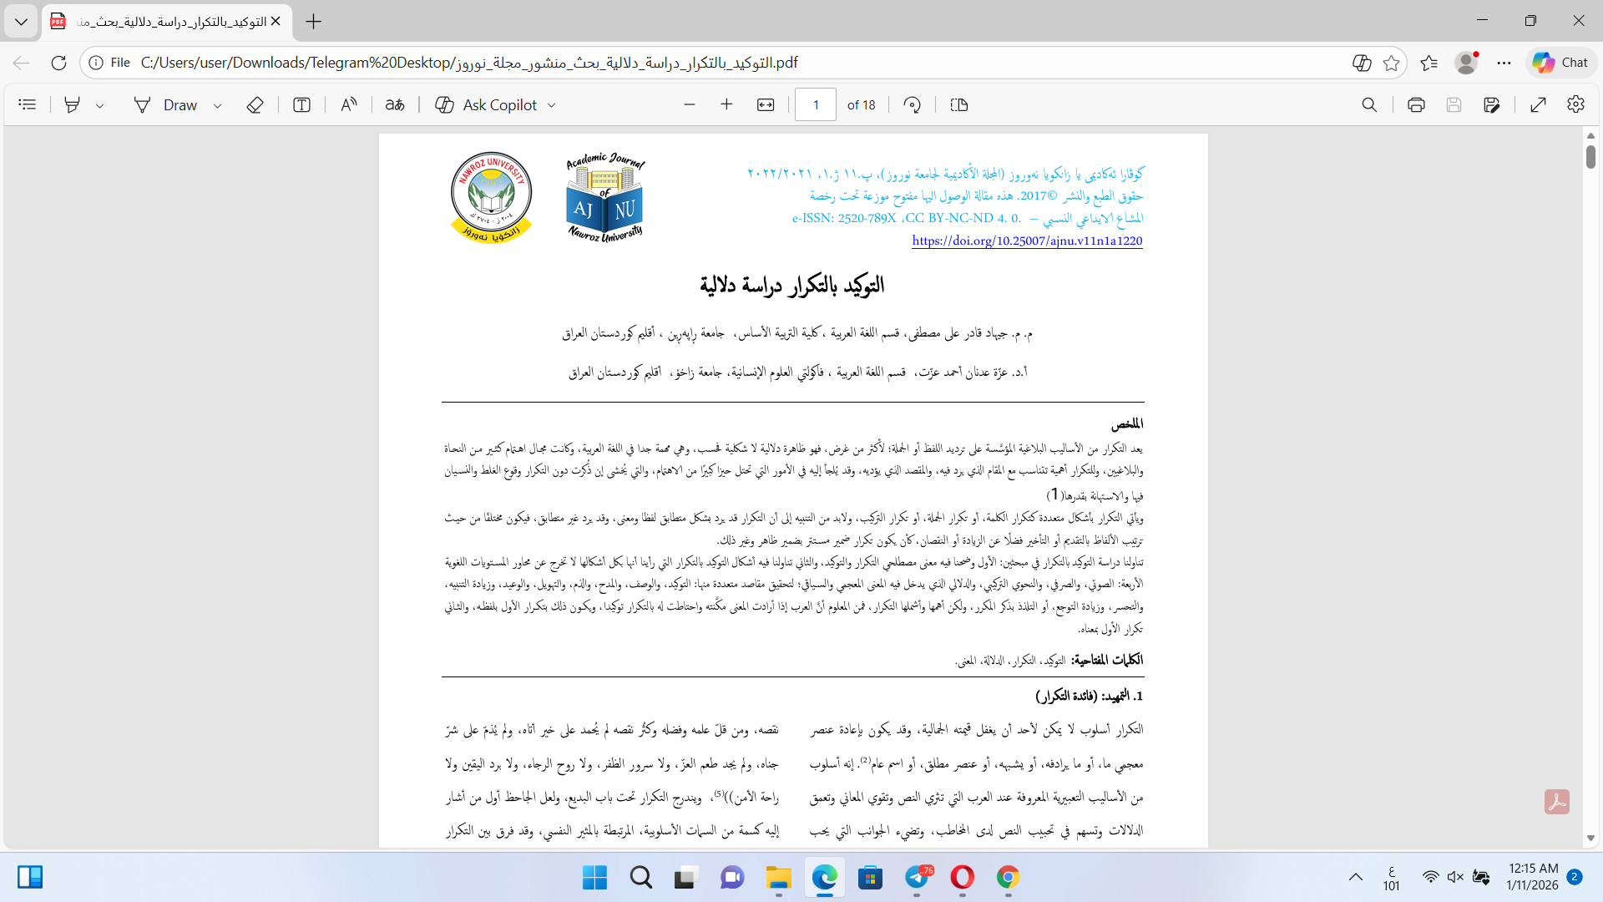Open PDF toolbar settings gear
Image resolution: width=1603 pixels, height=902 pixels.
tap(1575, 104)
